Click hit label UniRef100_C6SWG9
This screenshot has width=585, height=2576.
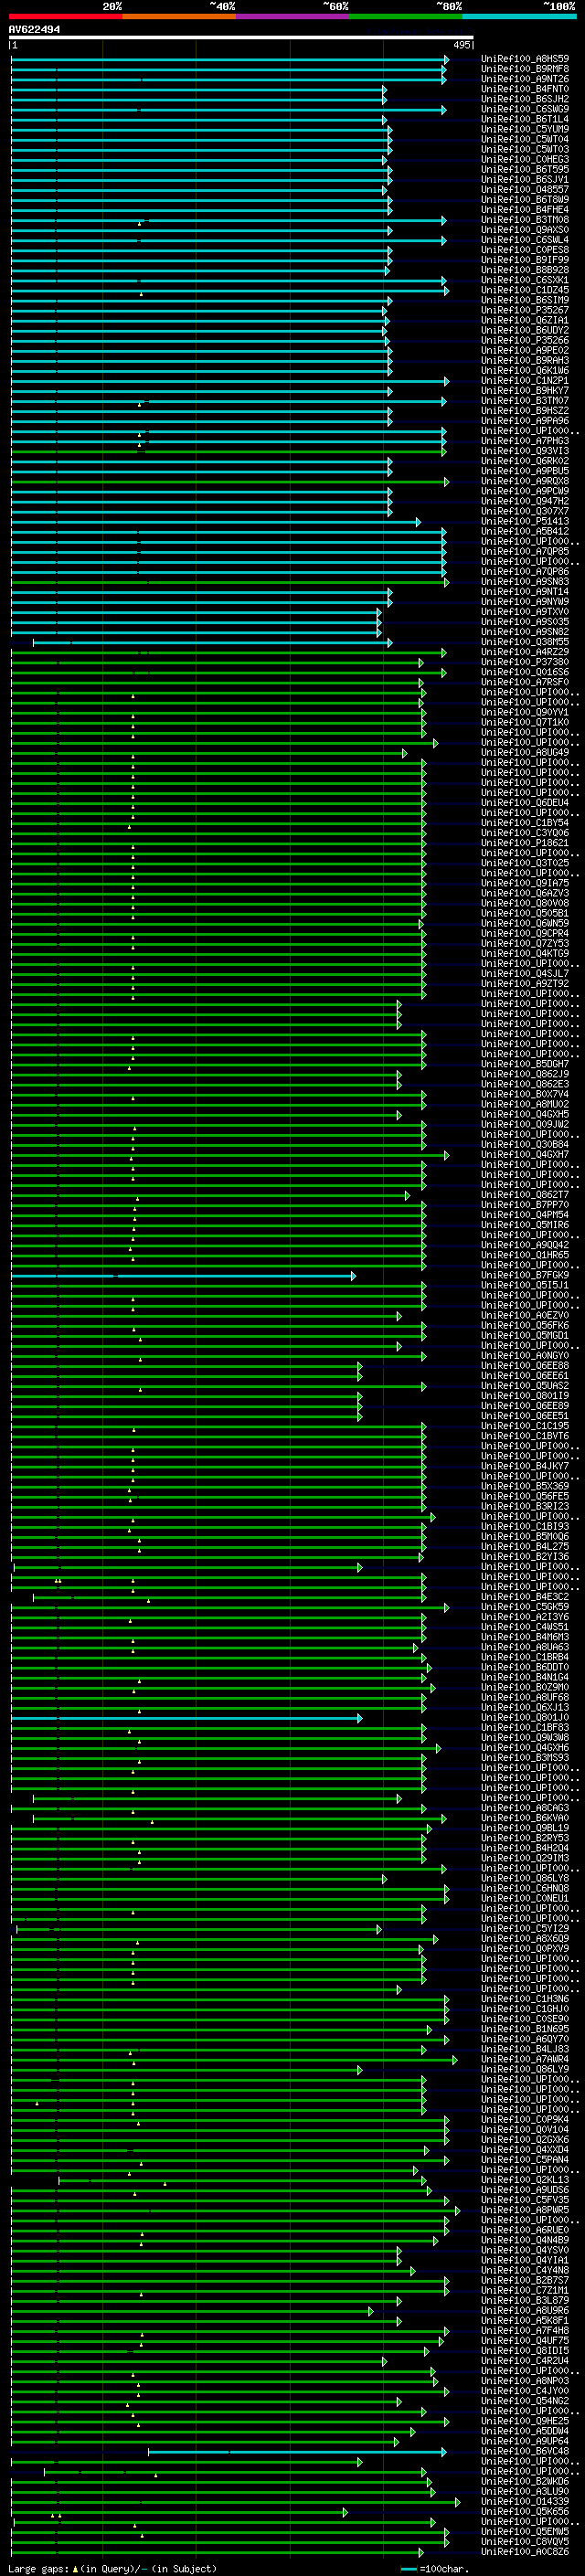pyautogui.click(x=525, y=109)
